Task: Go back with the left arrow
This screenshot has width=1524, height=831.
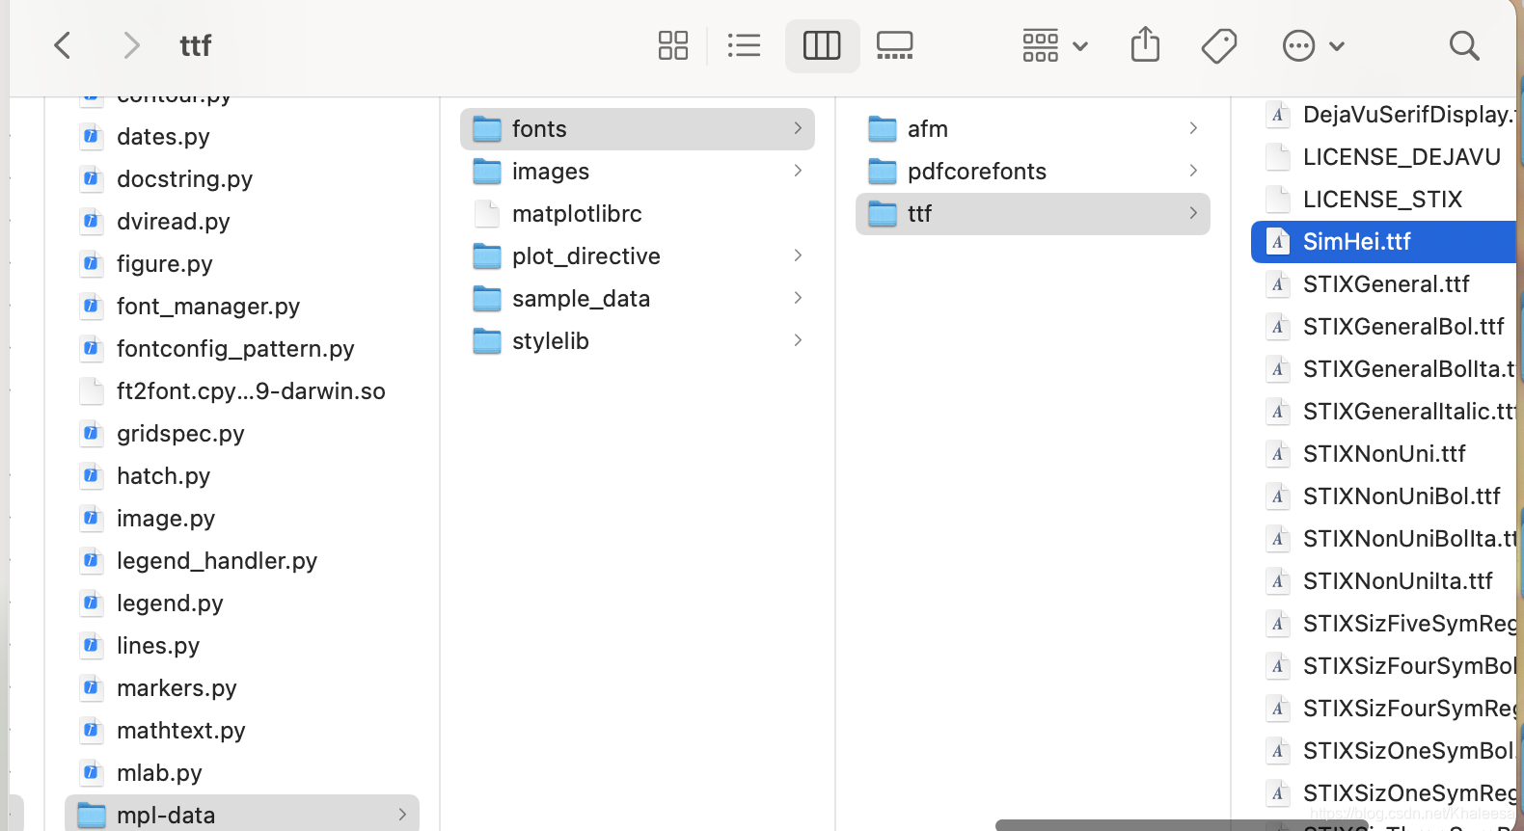Action: coord(63,45)
